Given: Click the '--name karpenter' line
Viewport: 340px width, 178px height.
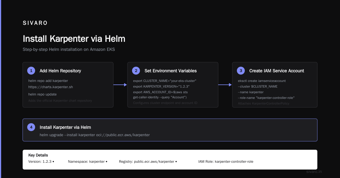Looking at the screenshot, I should click(x=251, y=92).
